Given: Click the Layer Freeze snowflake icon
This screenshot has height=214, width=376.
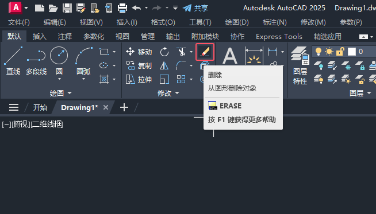Looking at the screenshot, I should pos(346,65).
